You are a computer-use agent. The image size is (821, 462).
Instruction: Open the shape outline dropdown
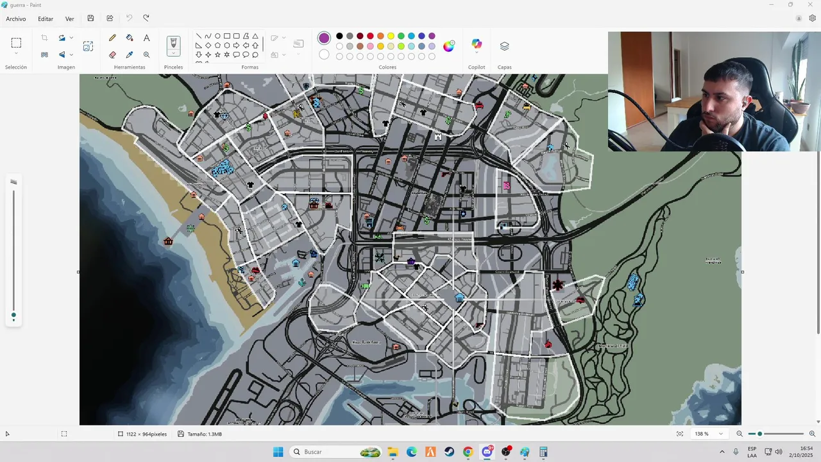pyautogui.click(x=278, y=38)
